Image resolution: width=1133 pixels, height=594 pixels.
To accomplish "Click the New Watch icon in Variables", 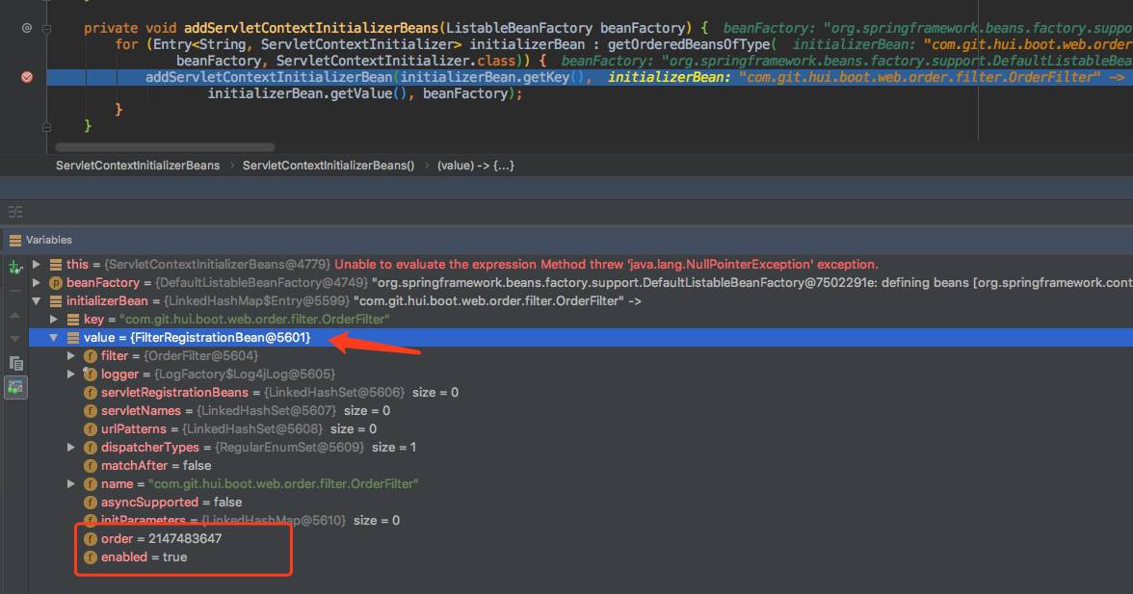I will click(15, 267).
